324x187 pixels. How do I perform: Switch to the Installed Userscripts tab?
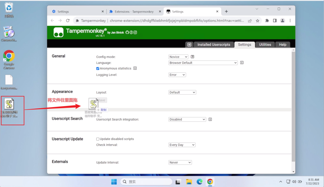click(214, 44)
